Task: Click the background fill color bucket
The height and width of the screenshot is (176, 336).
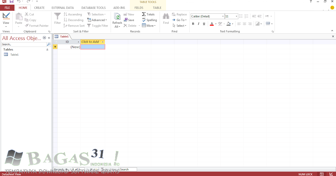Action: [228, 24]
